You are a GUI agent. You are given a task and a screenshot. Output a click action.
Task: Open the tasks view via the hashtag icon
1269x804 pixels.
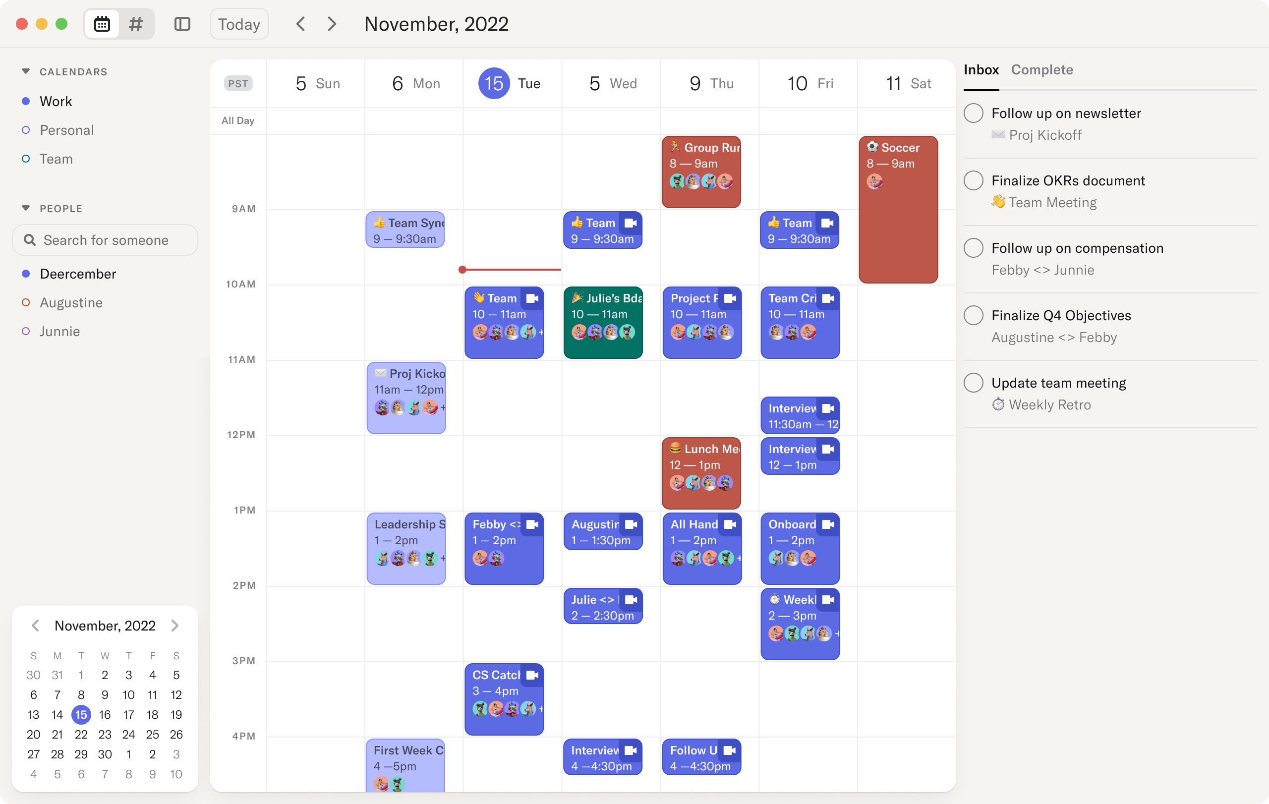[x=135, y=23]
